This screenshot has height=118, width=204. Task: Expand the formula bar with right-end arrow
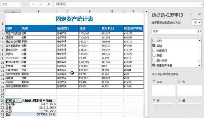pos(202,4)
